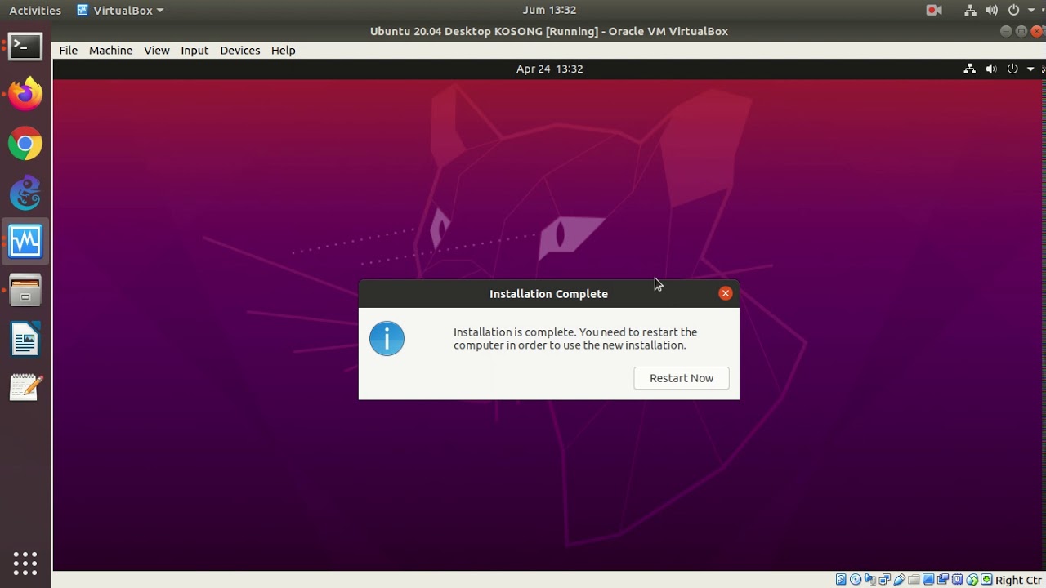Click the audio status icon

870,580
